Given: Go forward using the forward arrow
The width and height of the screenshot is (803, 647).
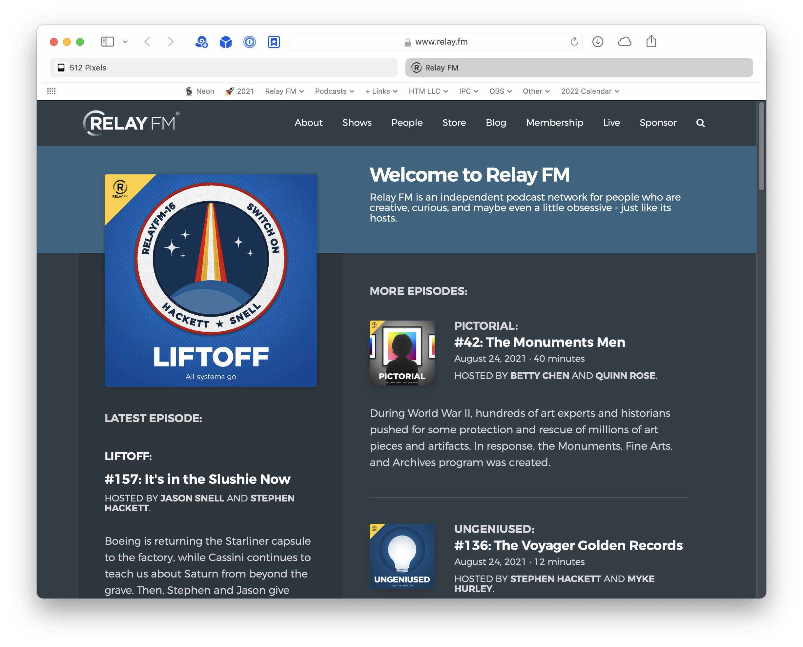Looking at the screenshot, I should 171,41.
